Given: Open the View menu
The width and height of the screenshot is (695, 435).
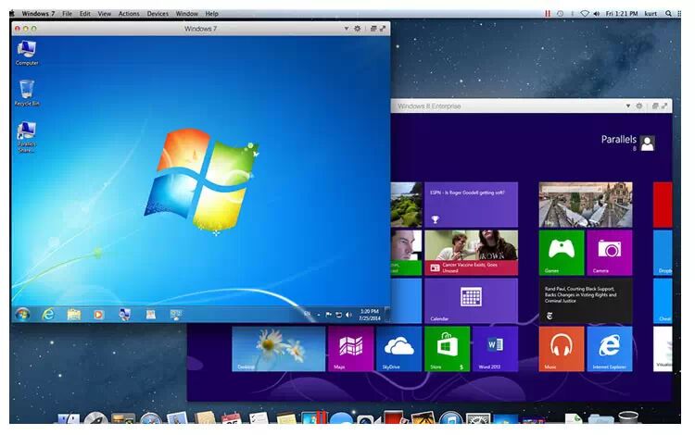Looking at the screenshot, I should click(104, 14).
